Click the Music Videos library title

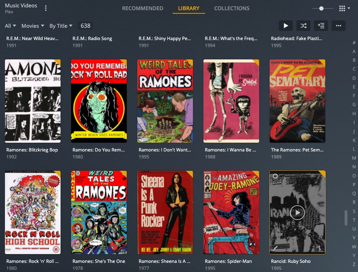21,6
